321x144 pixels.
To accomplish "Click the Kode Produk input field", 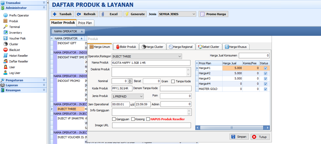I will pos(122,88).
